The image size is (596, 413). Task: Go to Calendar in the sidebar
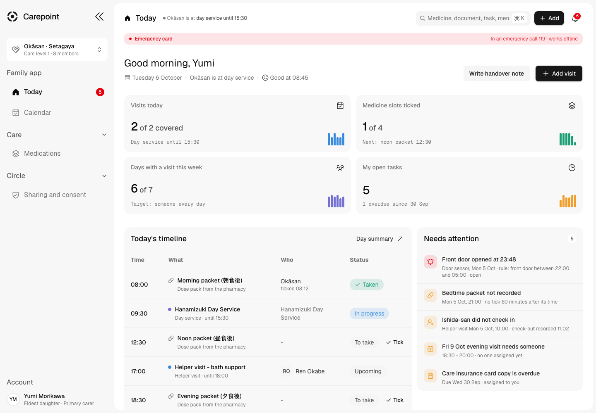[x=57, y=113]
